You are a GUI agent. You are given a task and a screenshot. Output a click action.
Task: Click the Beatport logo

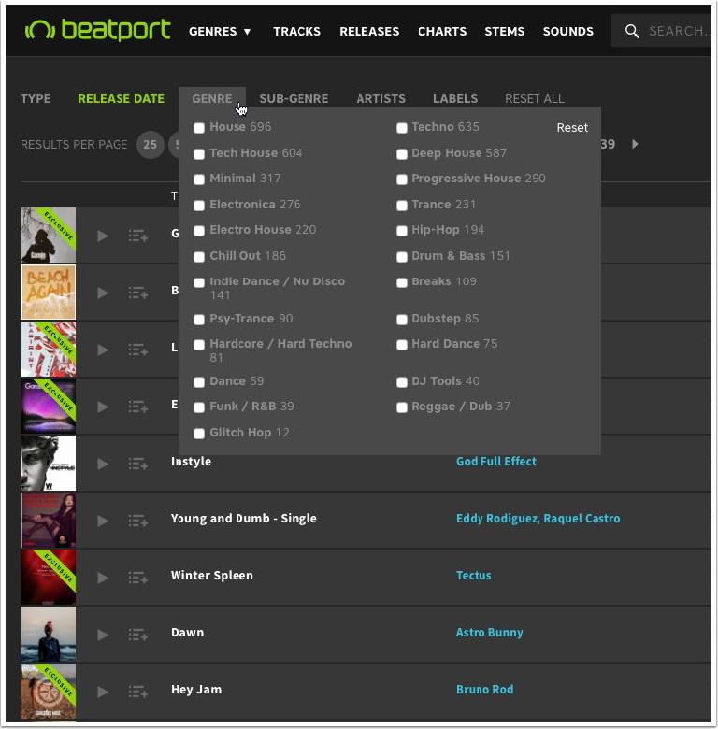(x=97, y=30)
